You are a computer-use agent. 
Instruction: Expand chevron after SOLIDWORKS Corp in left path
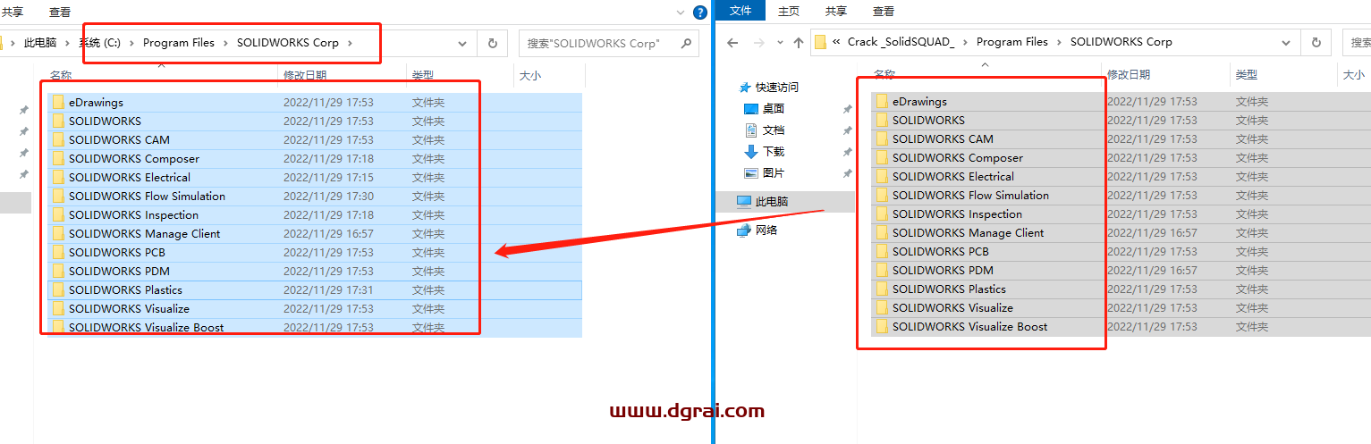coord(350,42)
